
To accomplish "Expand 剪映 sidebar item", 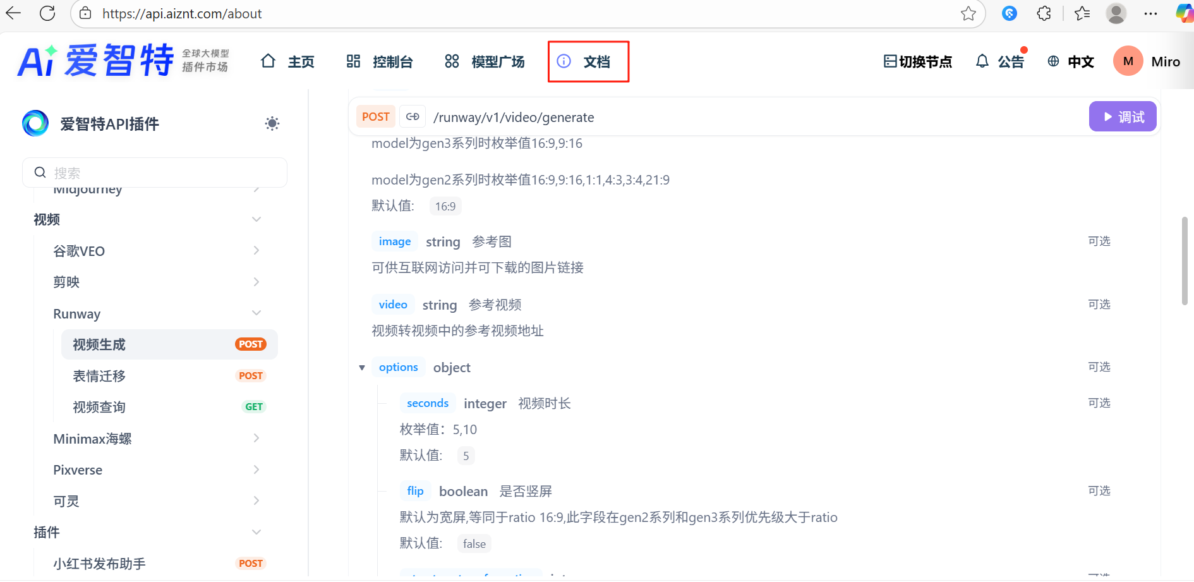I will (x=157, y=282).
